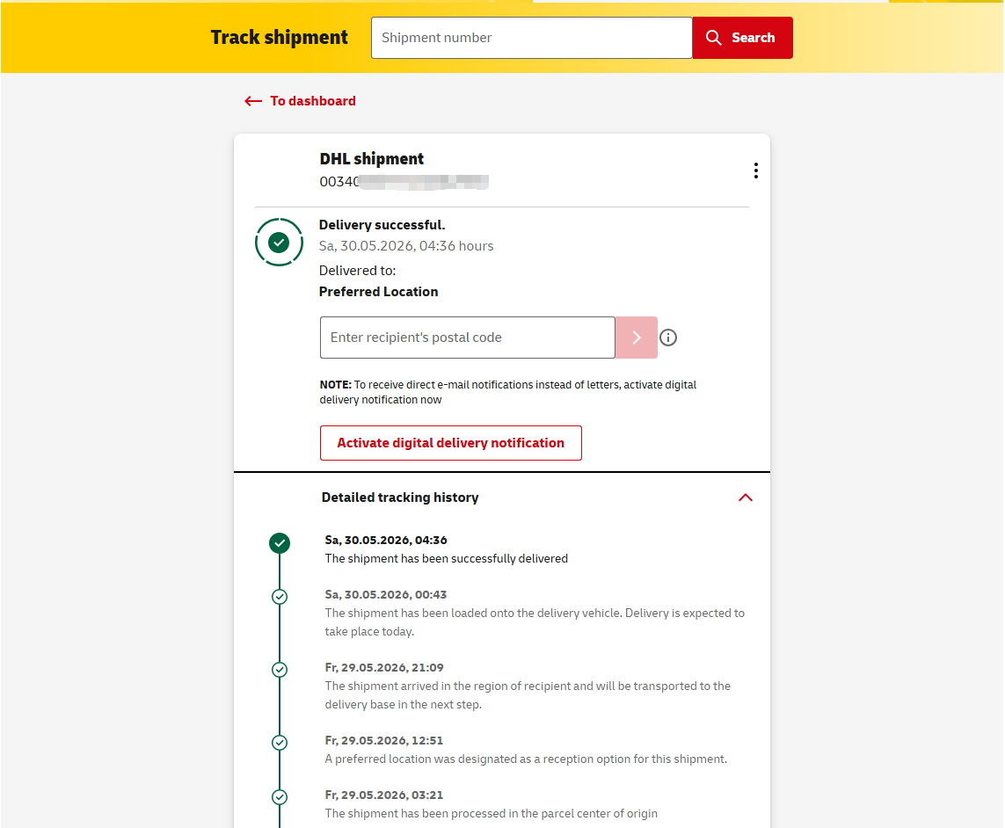Select the timeline marker for 00:43 event
The width and height of the screenshot is (1005, 828).
(280, 597)
